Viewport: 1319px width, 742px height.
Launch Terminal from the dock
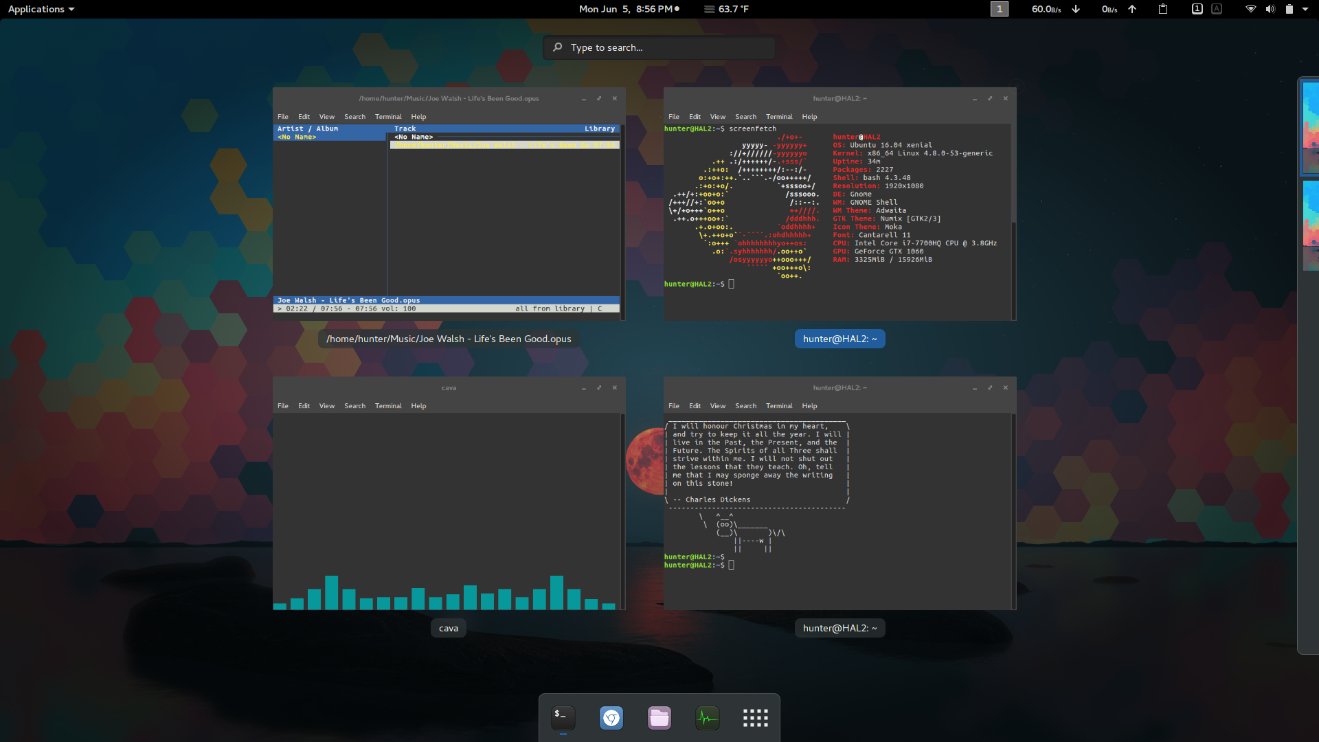563,718
